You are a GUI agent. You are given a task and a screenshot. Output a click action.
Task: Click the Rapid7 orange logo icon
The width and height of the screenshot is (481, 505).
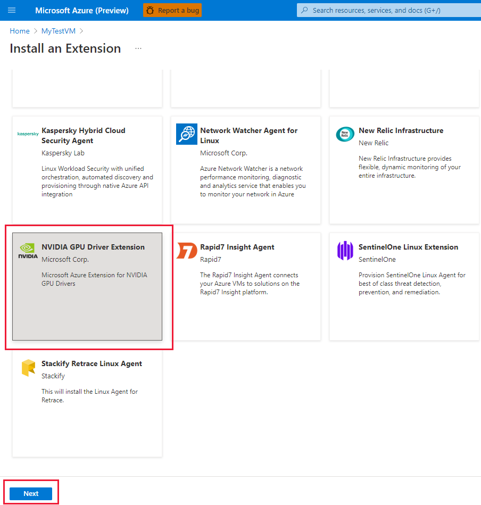(x=186, y=251)
